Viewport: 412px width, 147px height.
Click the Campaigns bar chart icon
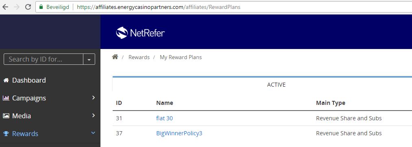point(6,98)
